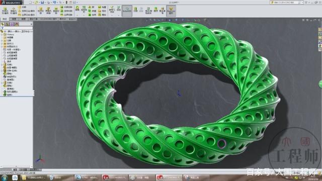Click the blue origin marker in the viewport
Image resolution: width=322 pixels, height=181 pixels.
pos(179,94)
